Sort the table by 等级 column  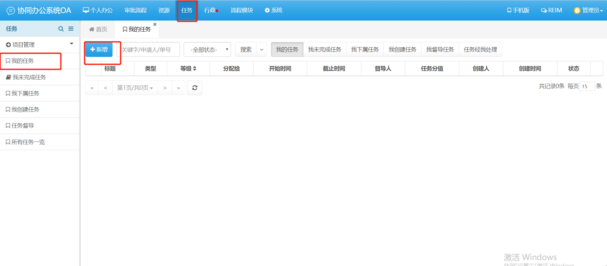coord(188,69)
